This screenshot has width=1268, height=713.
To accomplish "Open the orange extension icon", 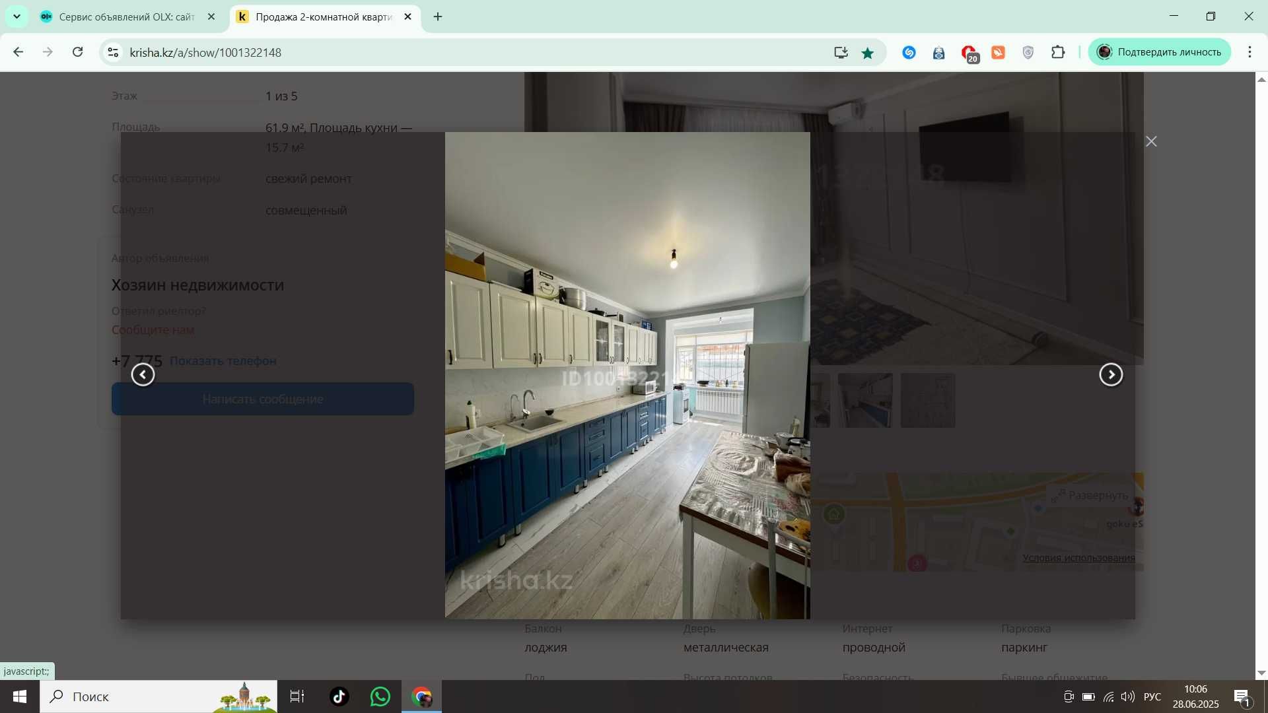I will (999, 52).
